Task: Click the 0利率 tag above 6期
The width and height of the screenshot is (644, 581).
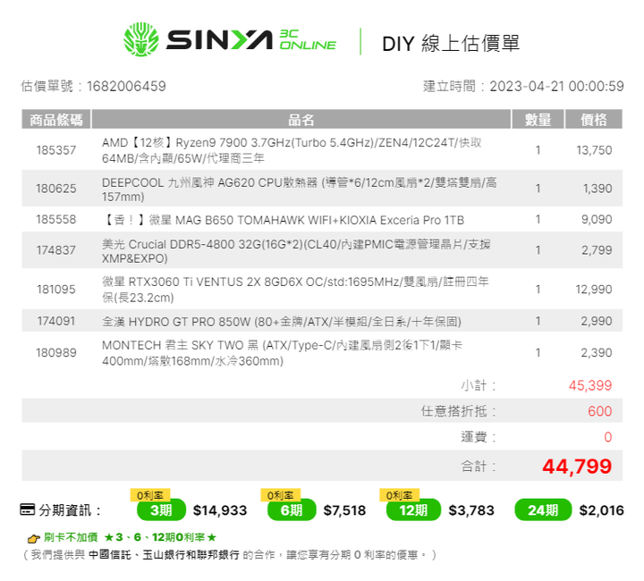Action: [x=281, y=495]
